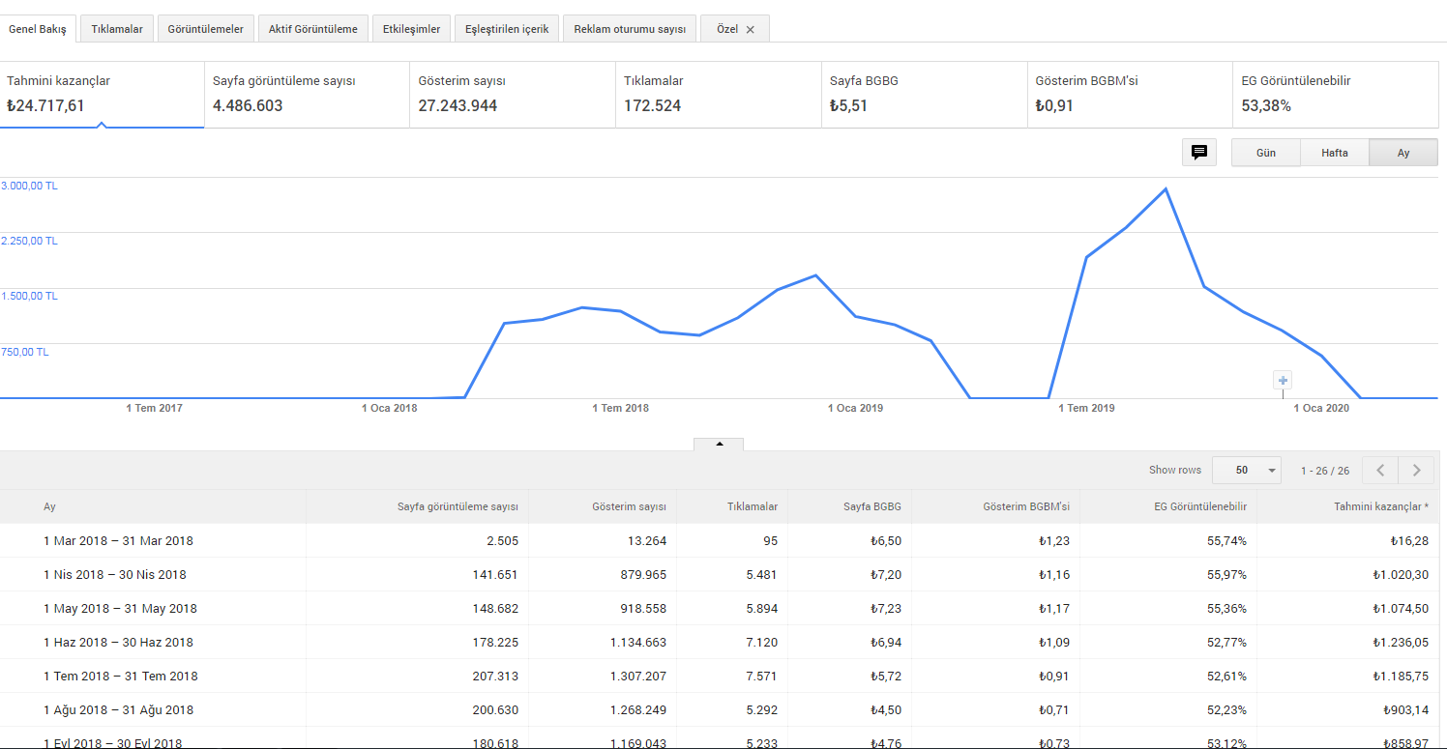Switch to the Aktif Görüntüleme tab

pos(313,29)
